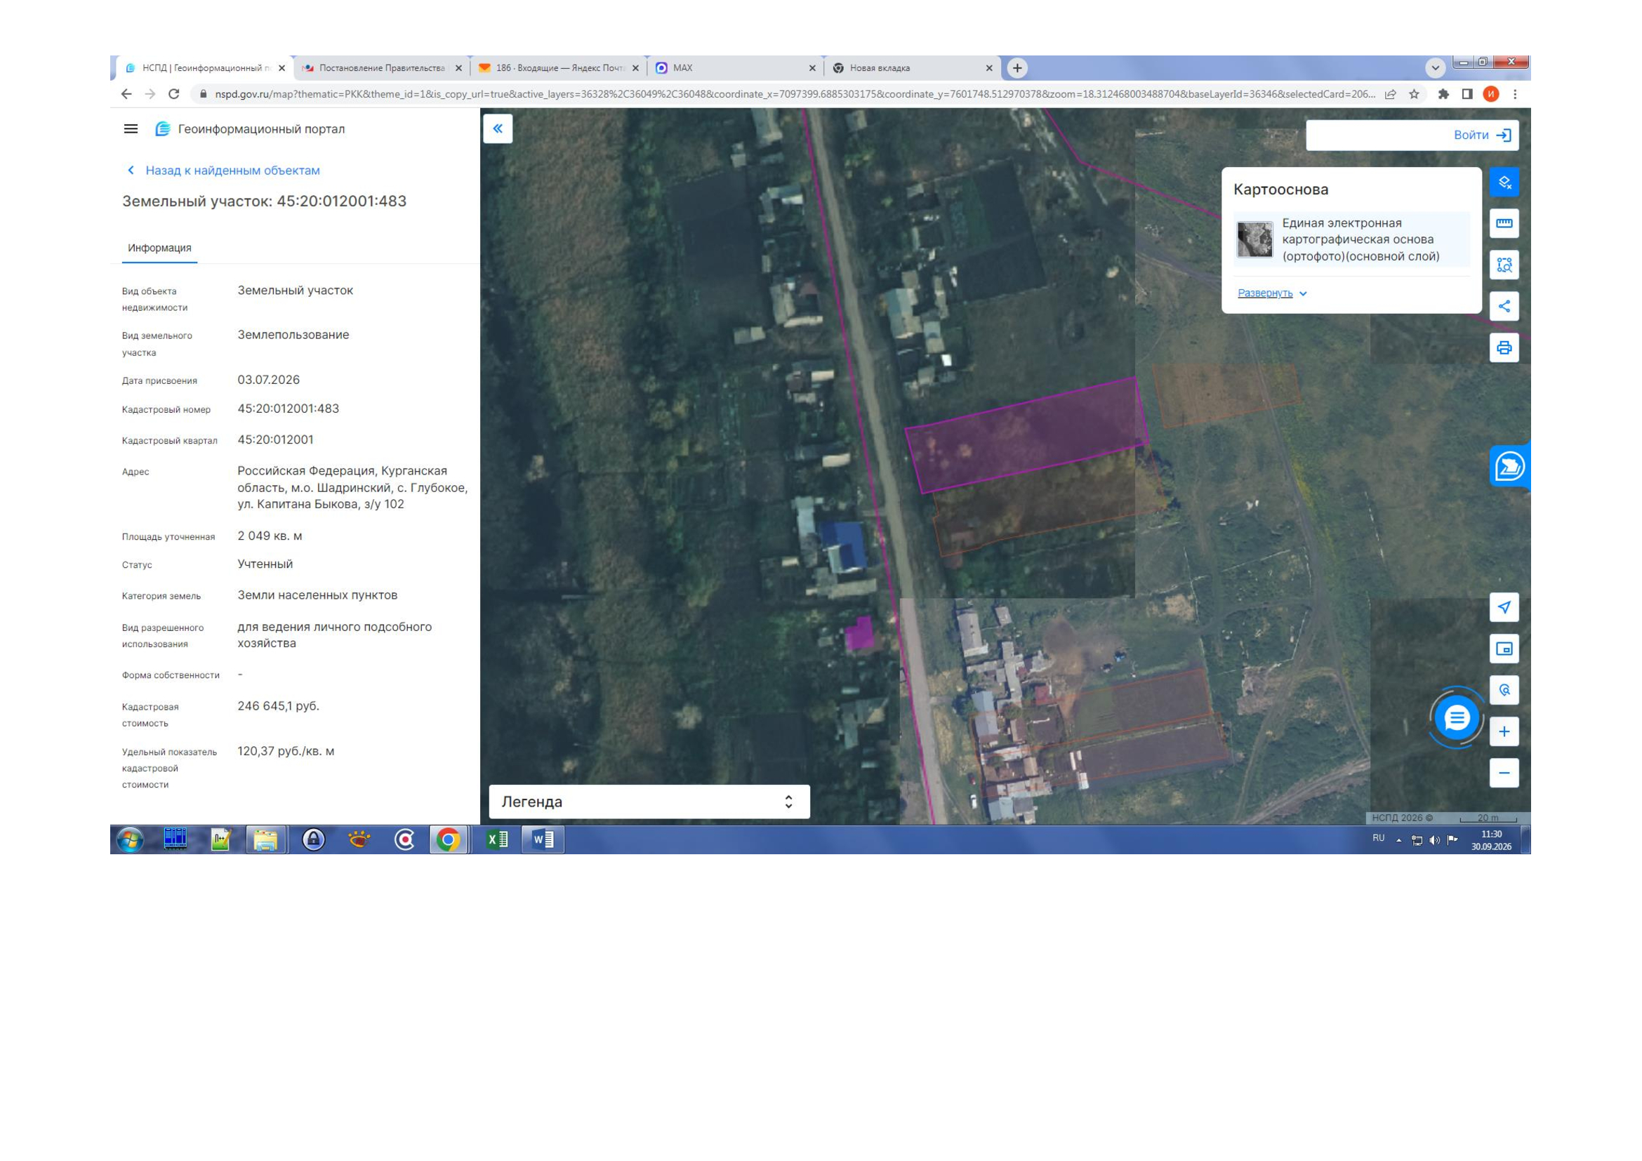Switch to Яндекс Почта inbox tab
This screenshot has height=1161, width=1642.
tap(559, 68)
